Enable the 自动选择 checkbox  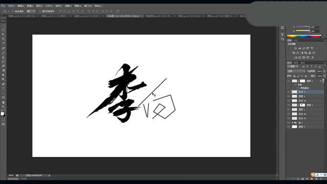tap(13, 11)
